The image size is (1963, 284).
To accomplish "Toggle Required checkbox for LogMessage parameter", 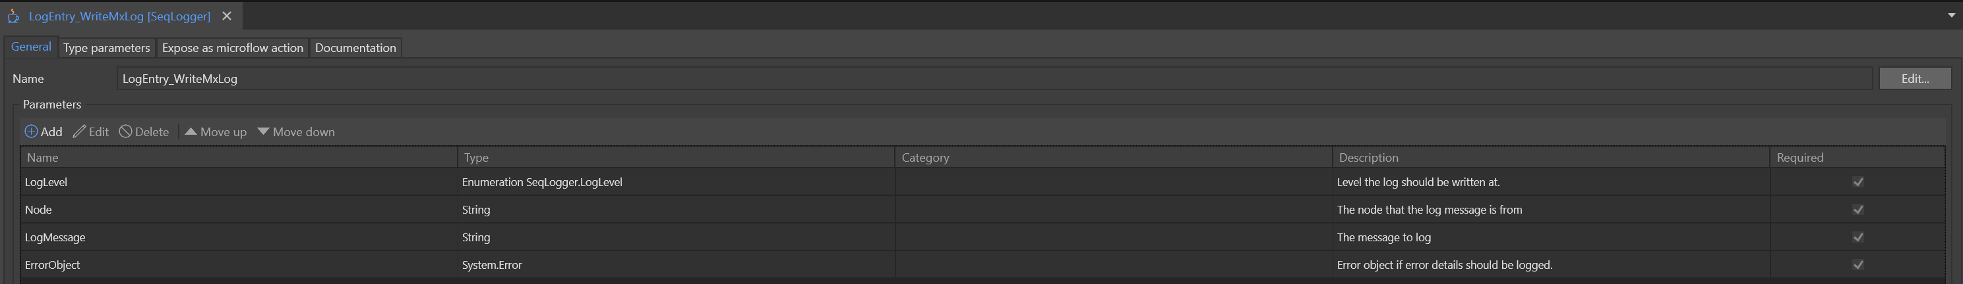I will tap(1858, 237).
